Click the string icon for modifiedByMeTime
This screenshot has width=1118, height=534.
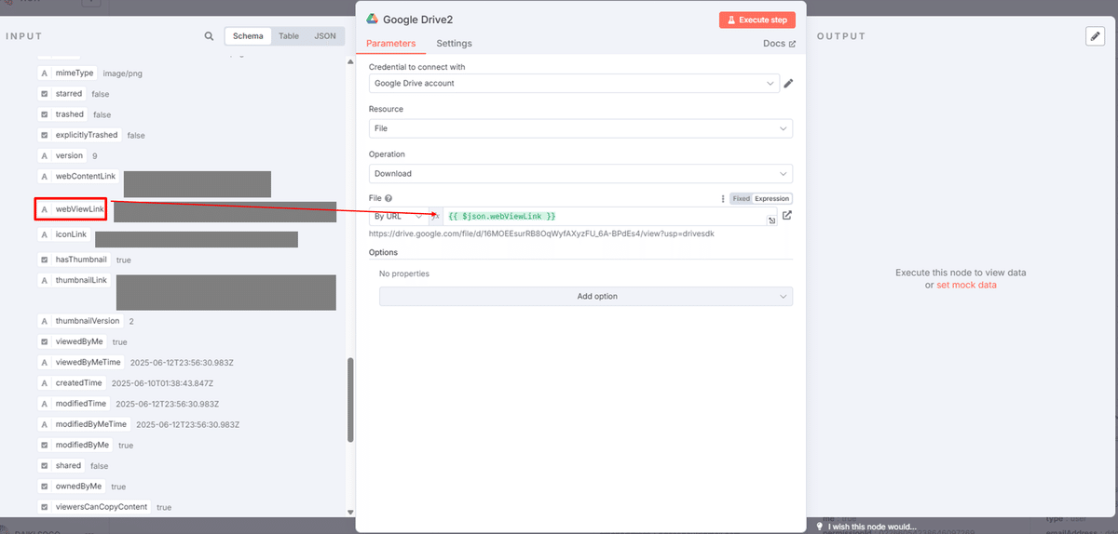coord(44,424)
